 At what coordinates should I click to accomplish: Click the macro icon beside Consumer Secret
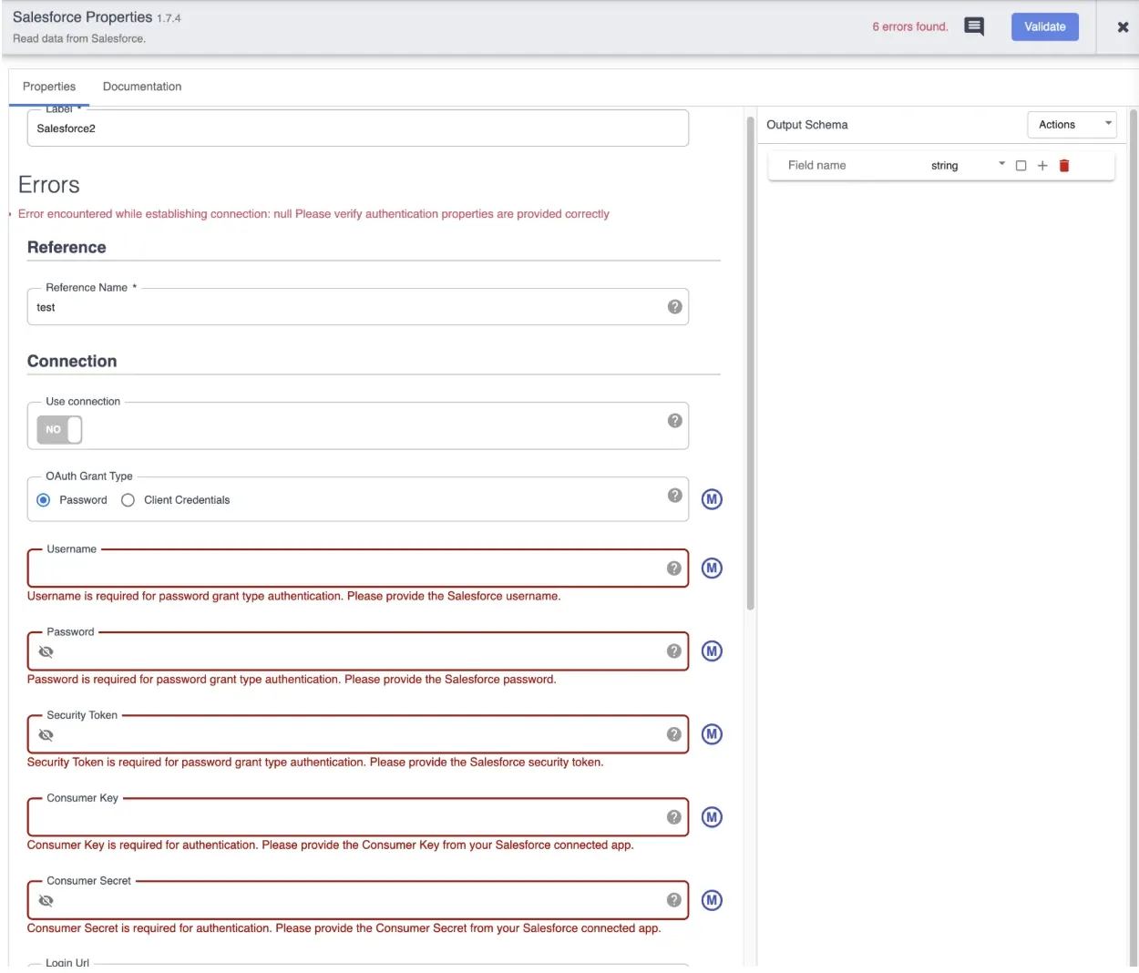click(x=712, y=900)
